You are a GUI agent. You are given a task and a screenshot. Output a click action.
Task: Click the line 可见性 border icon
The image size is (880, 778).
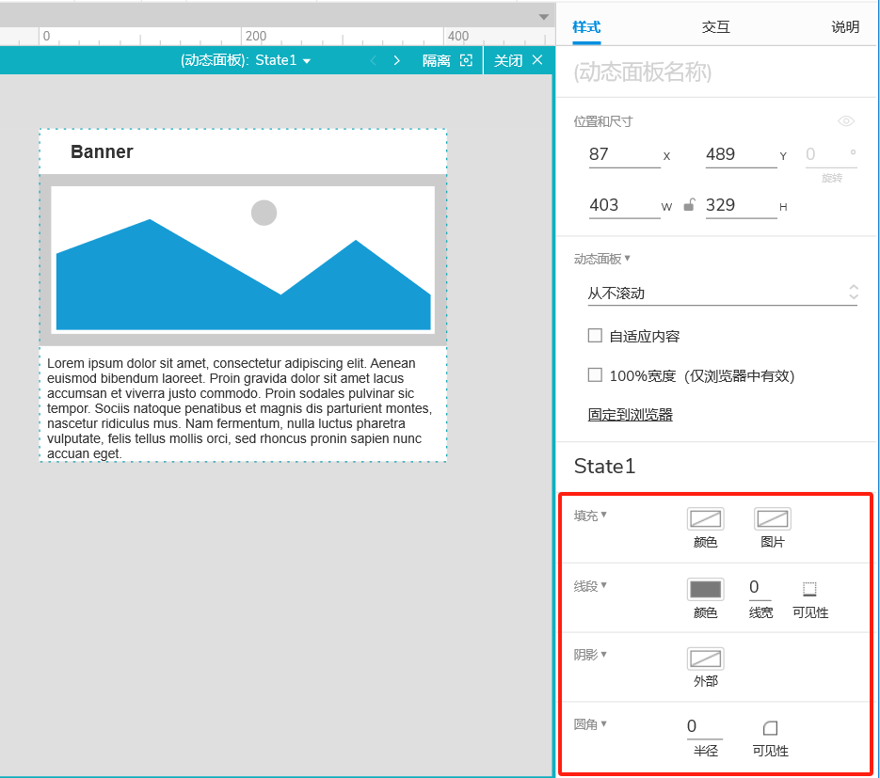tap(809, 589)
